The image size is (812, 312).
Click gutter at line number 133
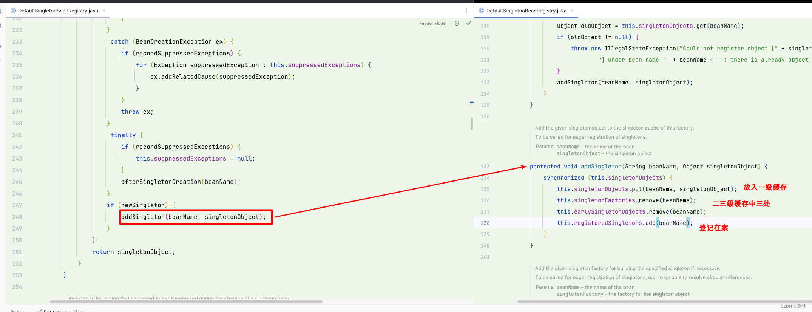485,167
